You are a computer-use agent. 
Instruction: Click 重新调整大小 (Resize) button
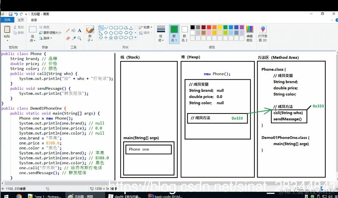pos(50,32)
